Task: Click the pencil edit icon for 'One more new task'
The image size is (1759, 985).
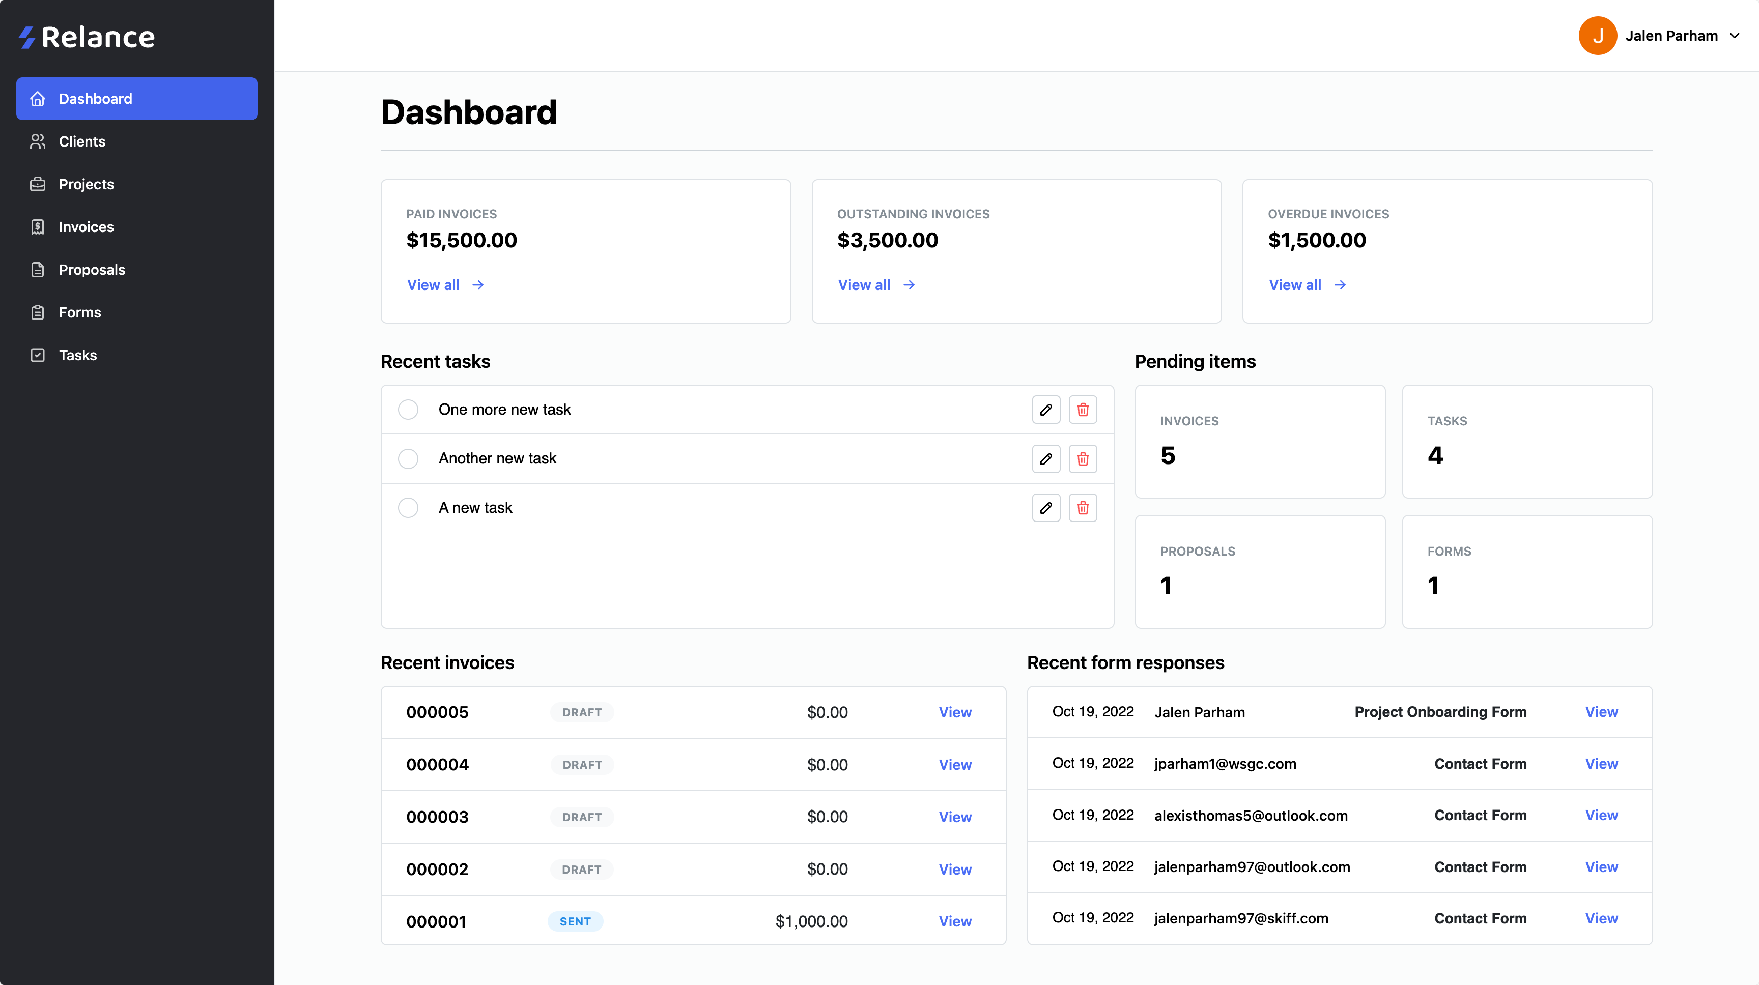Action: 1045,410
